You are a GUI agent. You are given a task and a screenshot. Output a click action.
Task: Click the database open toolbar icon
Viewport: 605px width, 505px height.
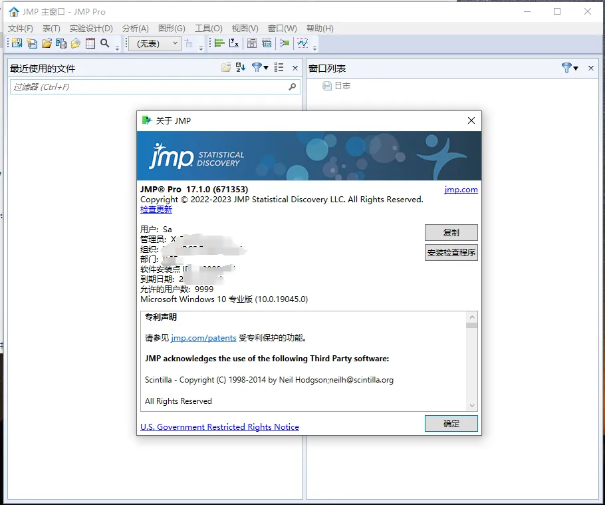click(61, 43)
